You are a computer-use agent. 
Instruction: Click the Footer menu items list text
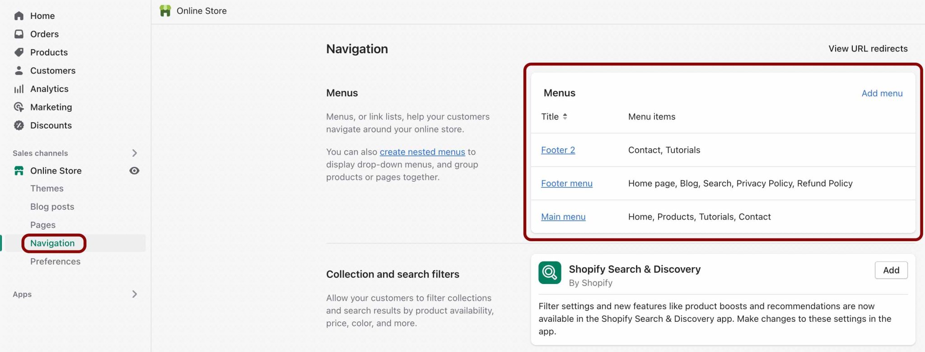pos(740,183)
